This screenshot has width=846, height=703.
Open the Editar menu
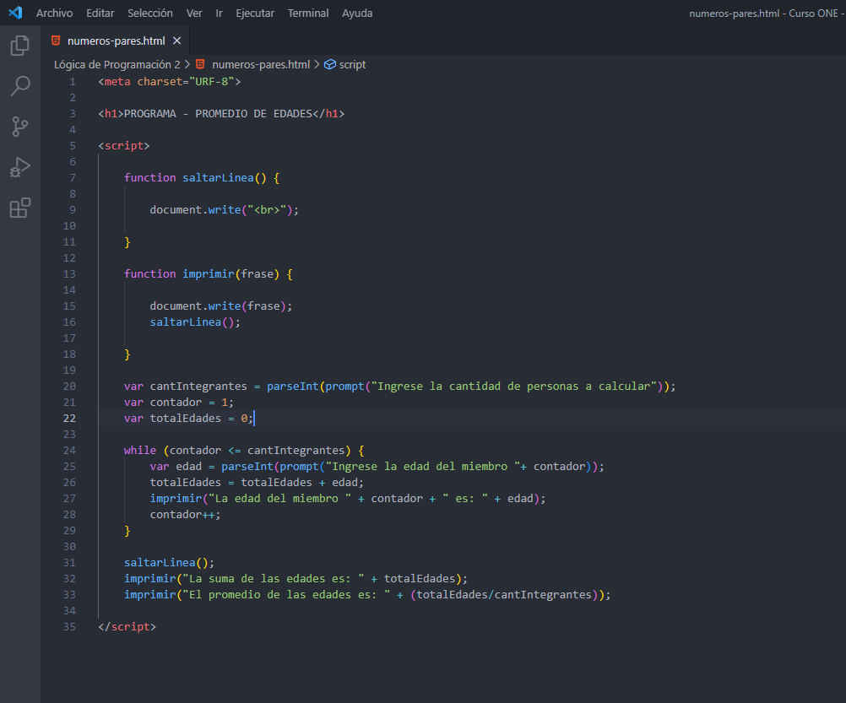[x=100, y=13]
